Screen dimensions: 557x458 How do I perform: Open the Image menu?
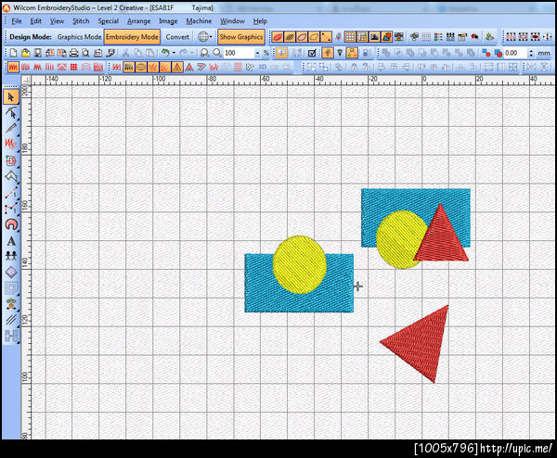168,21
